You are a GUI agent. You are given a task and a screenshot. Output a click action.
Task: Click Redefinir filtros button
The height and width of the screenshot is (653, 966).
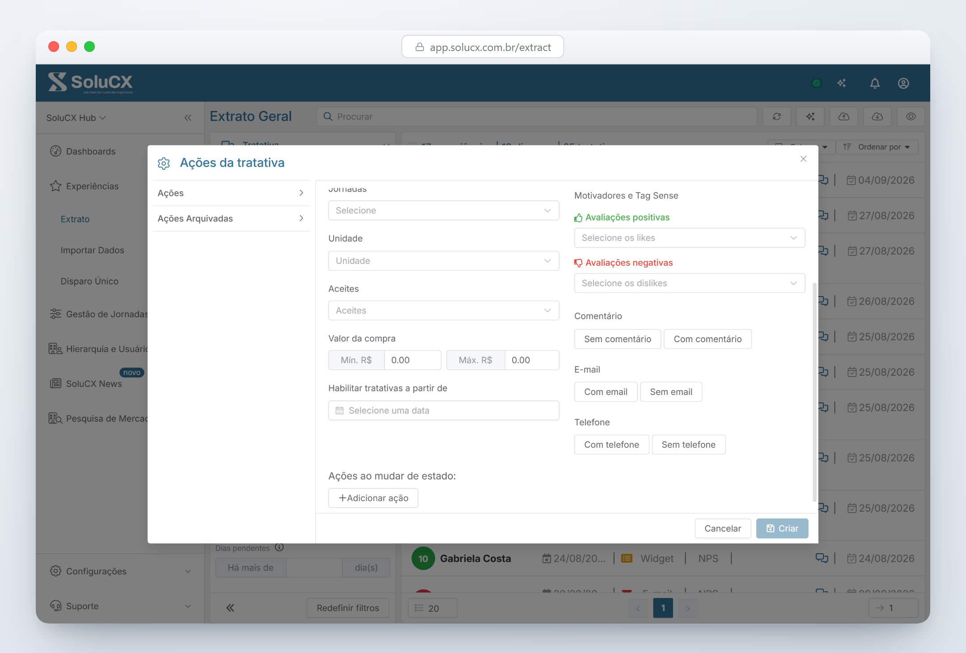tap(348, 608)
